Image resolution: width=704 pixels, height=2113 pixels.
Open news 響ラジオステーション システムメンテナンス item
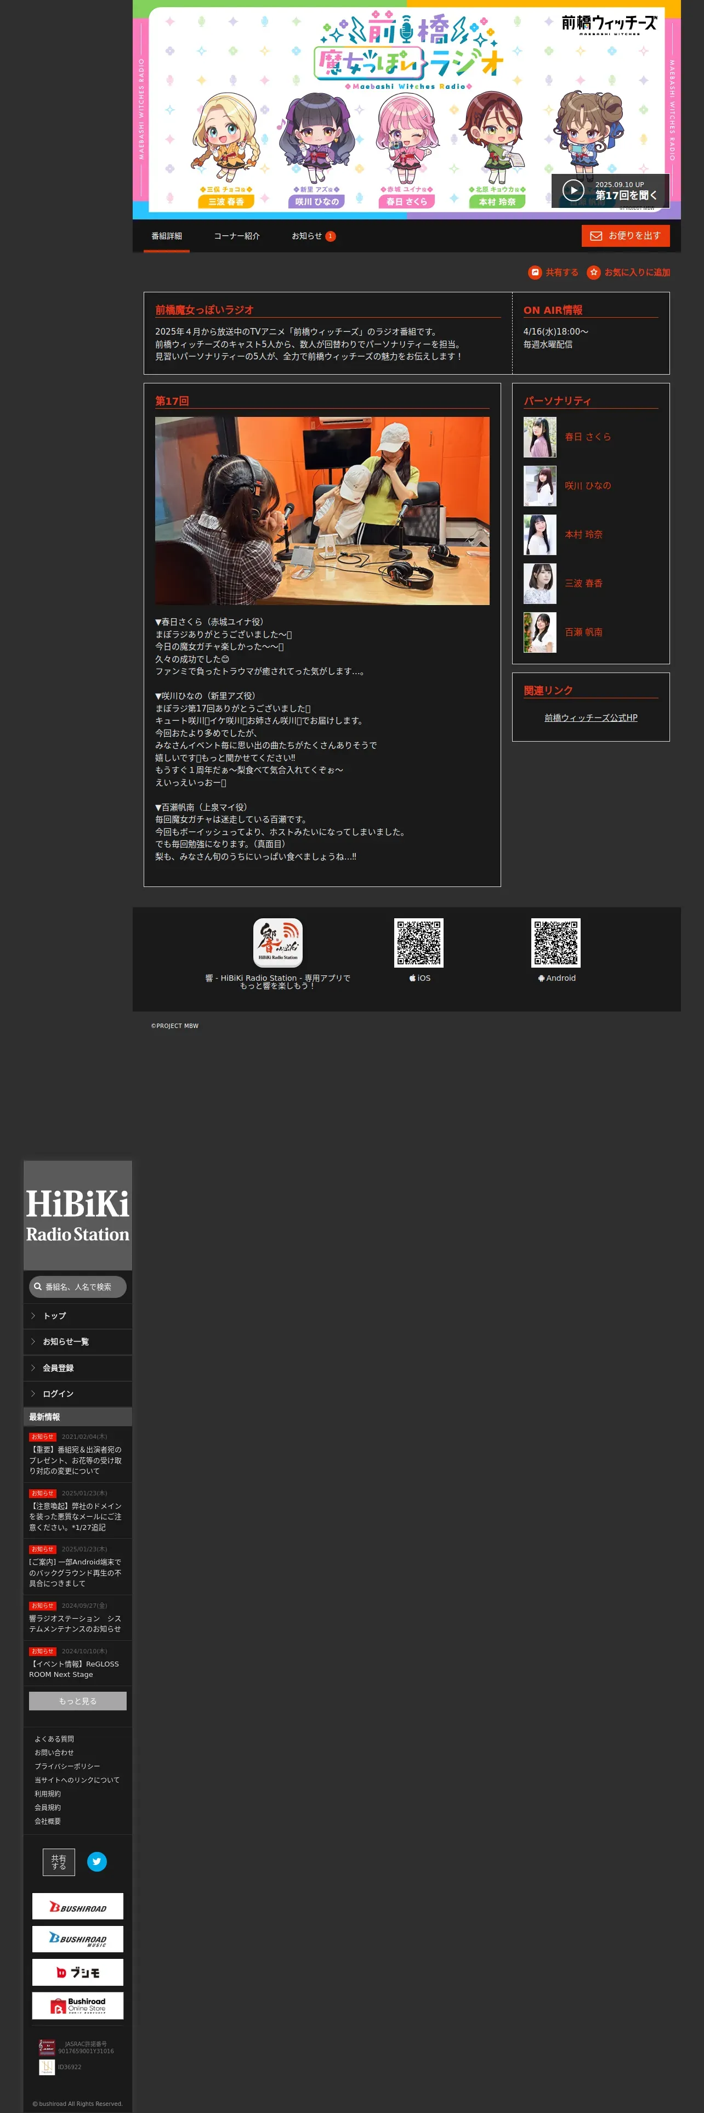(x=78, y=1618)
